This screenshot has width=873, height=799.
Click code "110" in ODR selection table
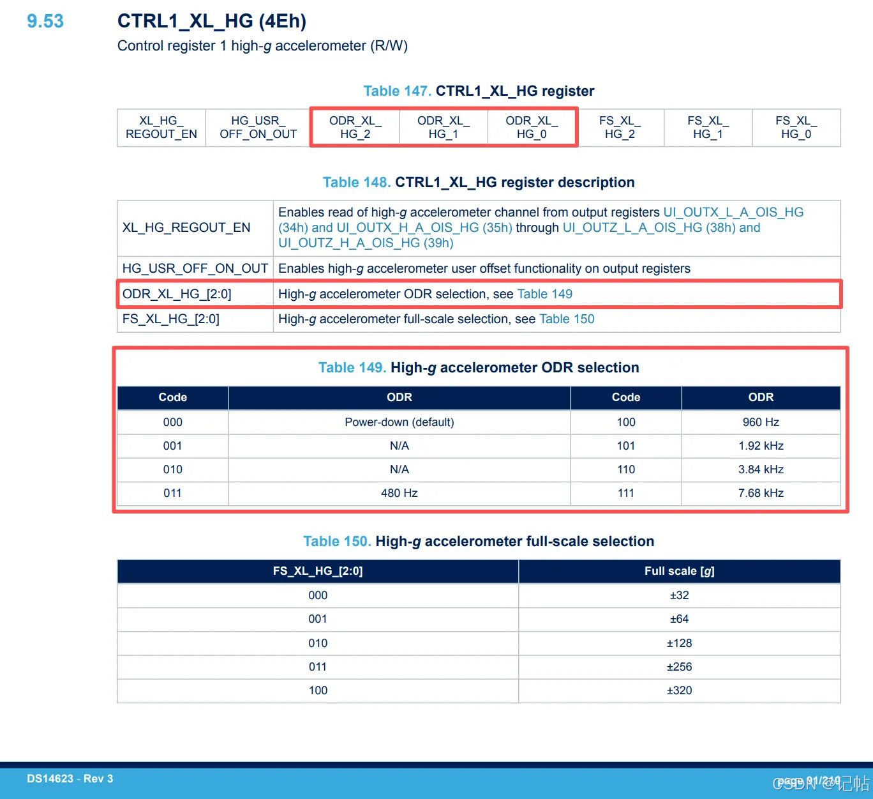pos(626,469)
